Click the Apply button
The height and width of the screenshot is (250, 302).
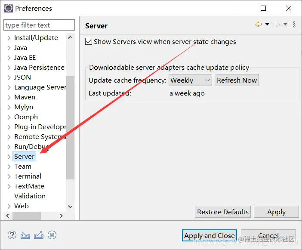click(x=276, y=212)
